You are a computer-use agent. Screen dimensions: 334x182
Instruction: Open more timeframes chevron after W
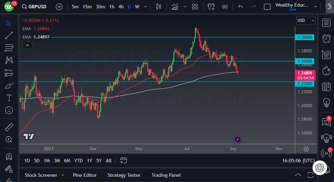point(145,7)
